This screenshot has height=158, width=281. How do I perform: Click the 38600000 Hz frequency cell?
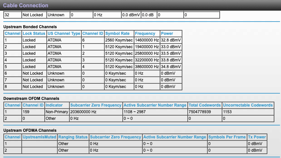coord(147,67)
